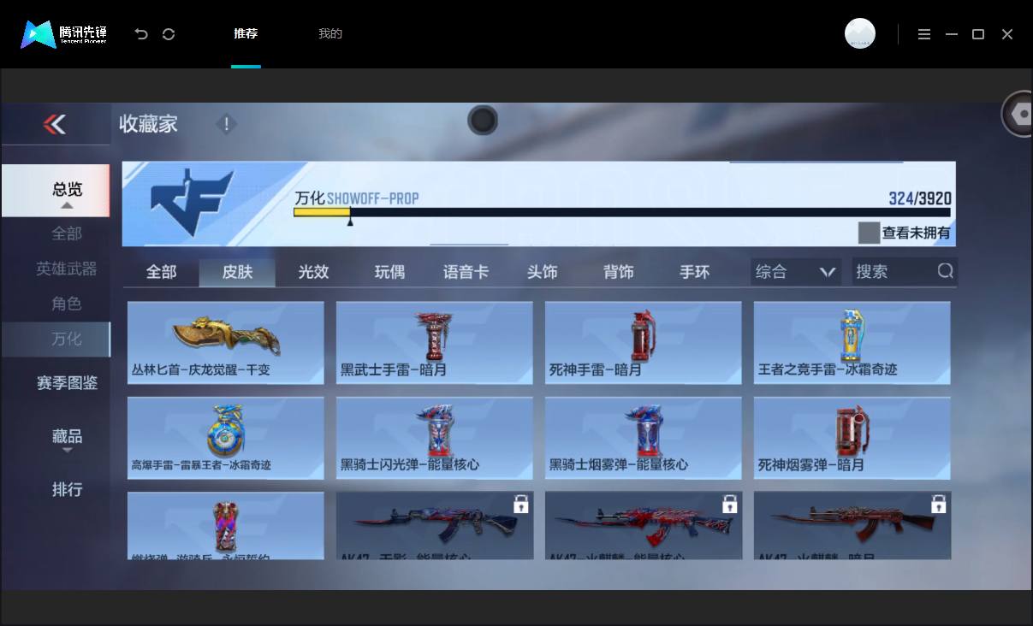Open the 王者之竞手雷-冰霜奇迹 item card

[852, 342]
